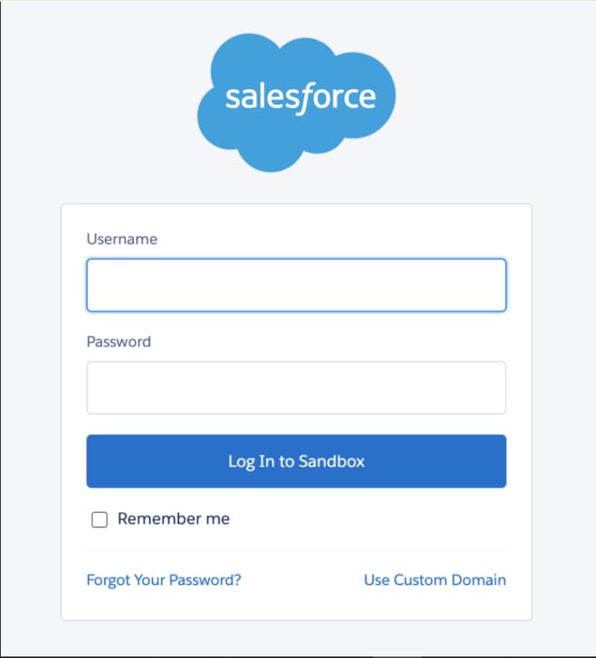The image size is (596, 658).
Task: Tick the box beside Remember me
Action: click(100, 519)
